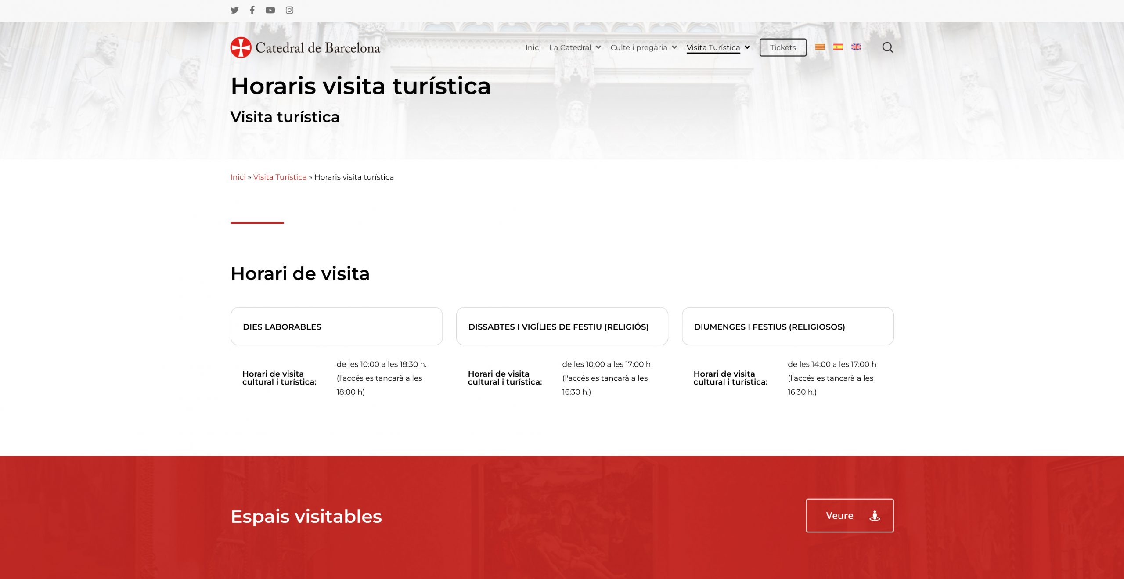Click the Catedral de Barcelona logo
1124x579 pixels.
coord(306,47)
